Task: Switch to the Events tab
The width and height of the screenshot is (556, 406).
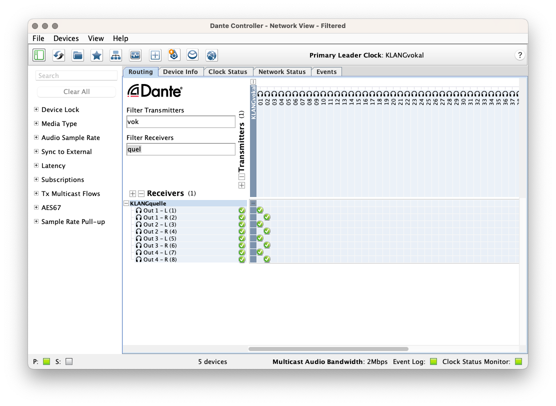Action: (326, 71)
